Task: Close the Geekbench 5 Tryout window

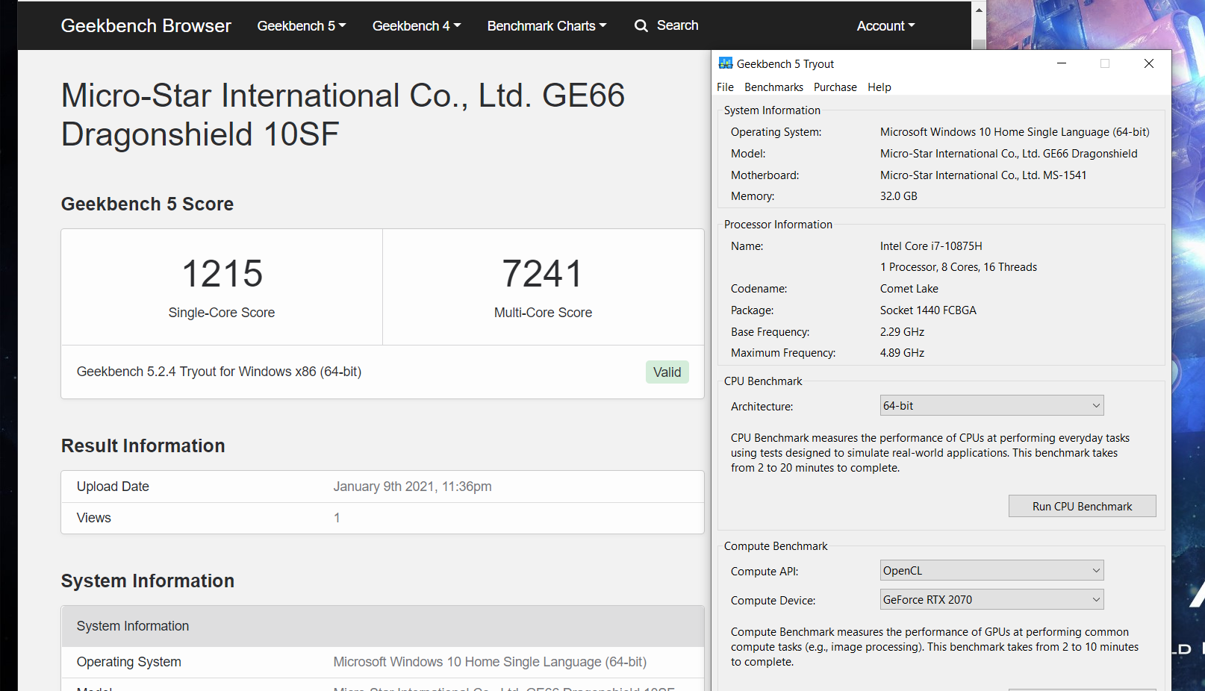Action: [1149, 63]
